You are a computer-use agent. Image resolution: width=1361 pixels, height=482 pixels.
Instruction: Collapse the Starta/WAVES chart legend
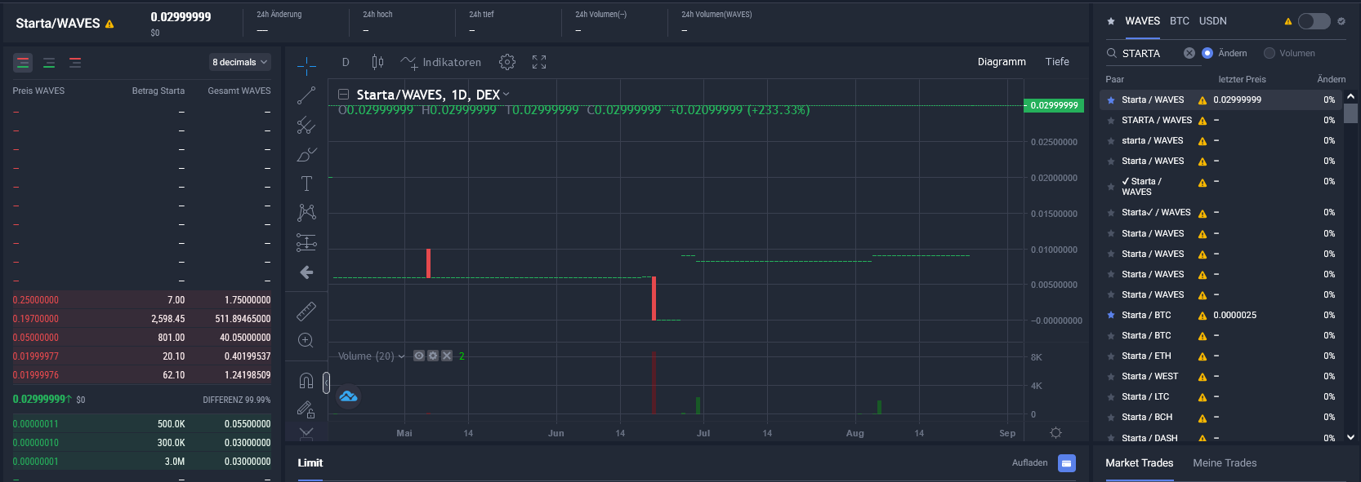[344, 95]
